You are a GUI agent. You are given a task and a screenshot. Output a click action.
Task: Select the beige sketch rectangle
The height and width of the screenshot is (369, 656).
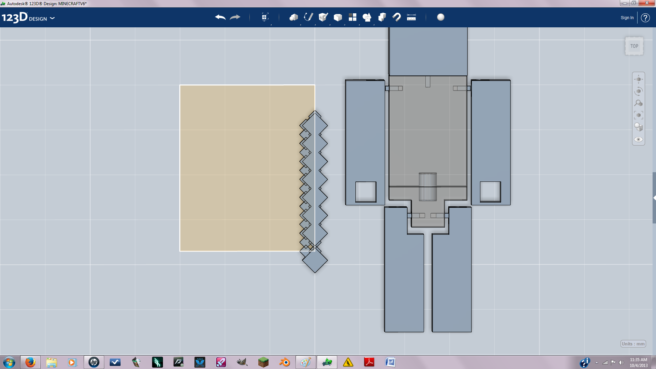point(239,168)
